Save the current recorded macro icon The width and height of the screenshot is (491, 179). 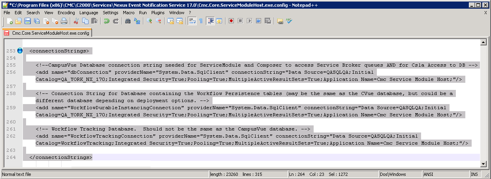267,21
